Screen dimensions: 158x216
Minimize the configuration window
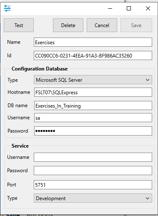110,8
